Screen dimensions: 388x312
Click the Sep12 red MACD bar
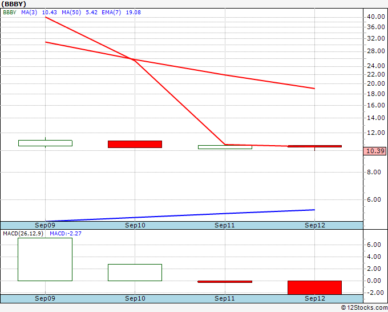314,287
